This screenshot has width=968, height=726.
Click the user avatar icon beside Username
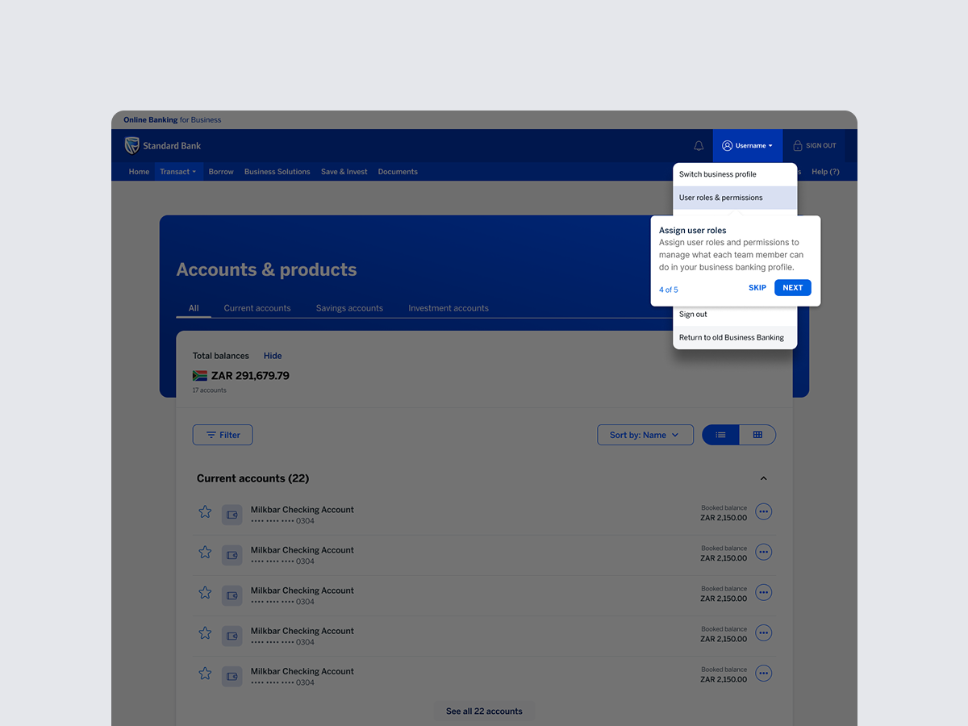tap(727, 146)
